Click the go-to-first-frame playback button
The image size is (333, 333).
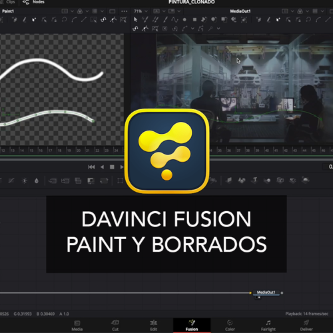91,167
